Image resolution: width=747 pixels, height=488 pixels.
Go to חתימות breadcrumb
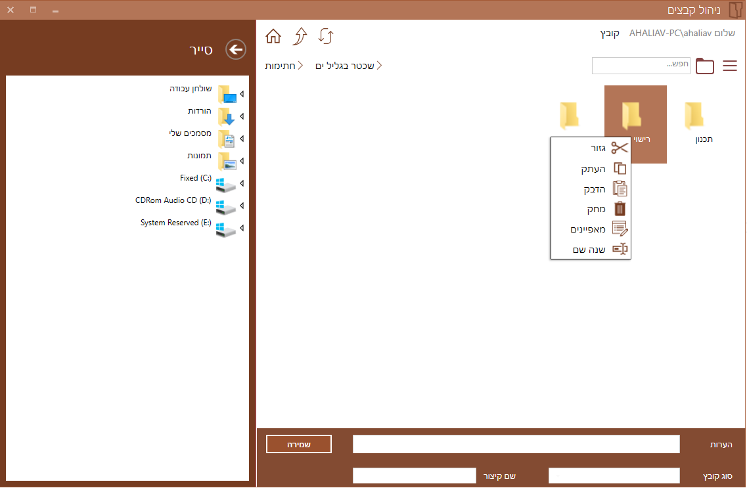280,66
